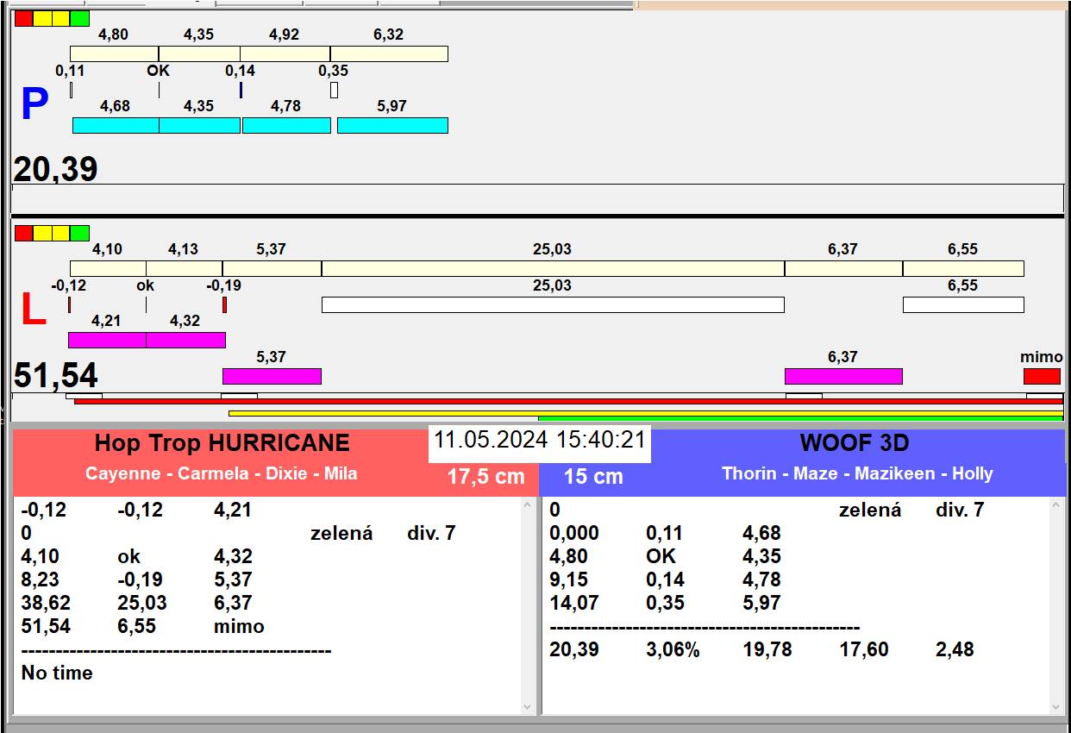Click the magenta 6,37 run bar
The image size is (1071, 733).
(x=842, y=376)
